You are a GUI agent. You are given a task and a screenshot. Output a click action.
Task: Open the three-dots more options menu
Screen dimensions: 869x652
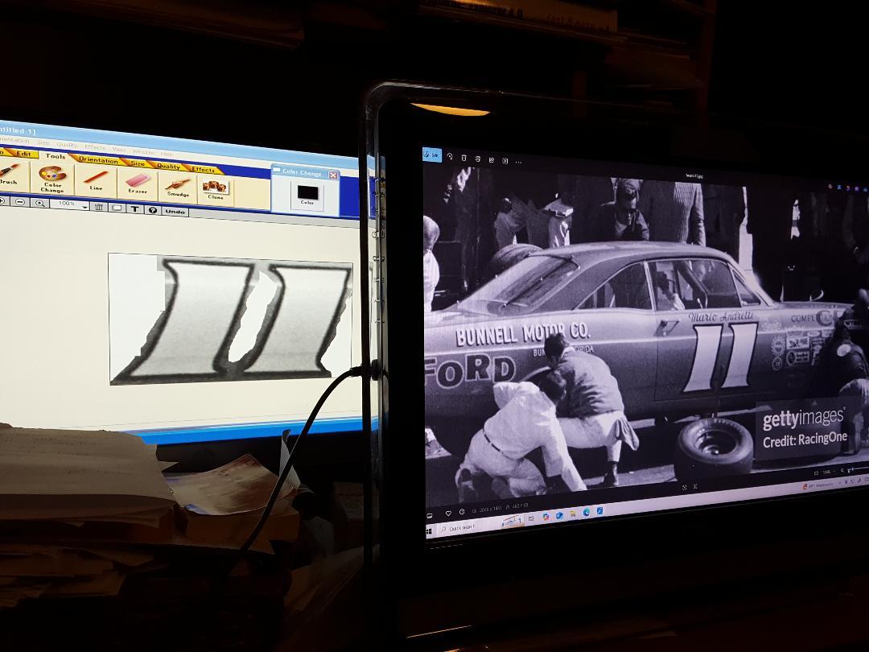(519, 162)
